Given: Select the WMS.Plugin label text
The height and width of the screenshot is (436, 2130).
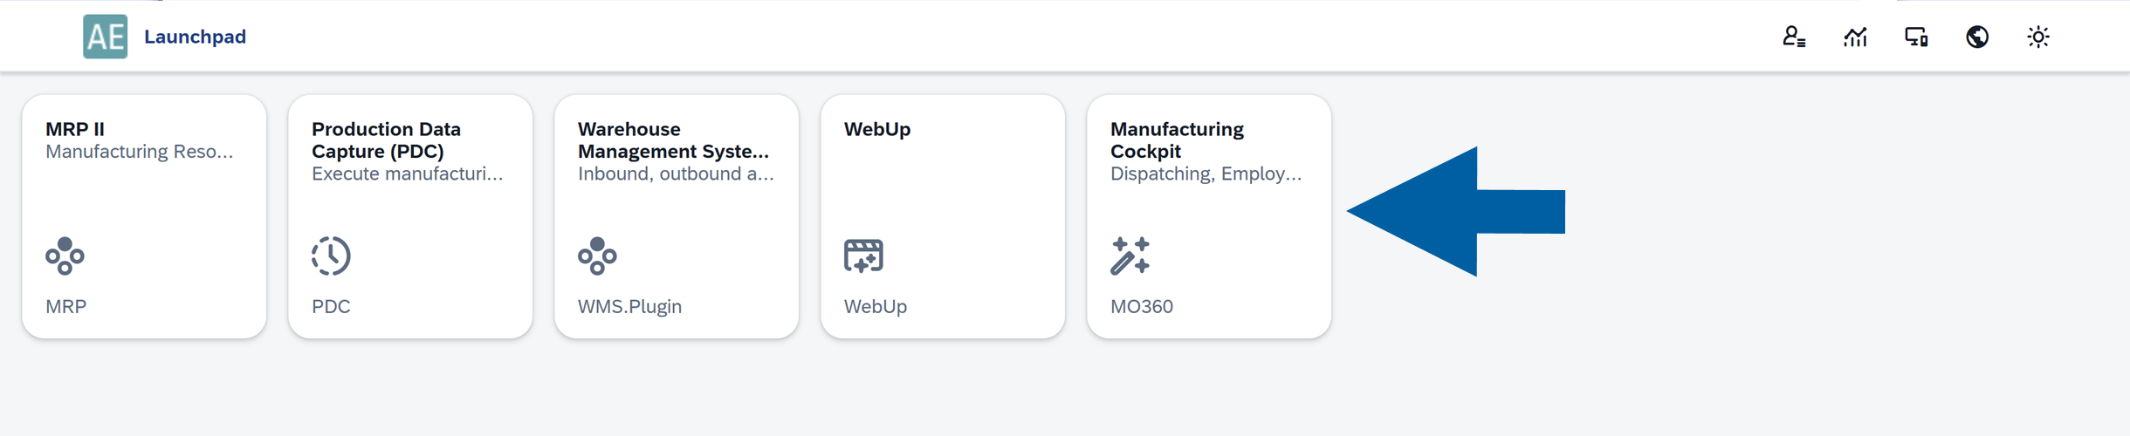Looking at the screenshot, I should (629, 306).
